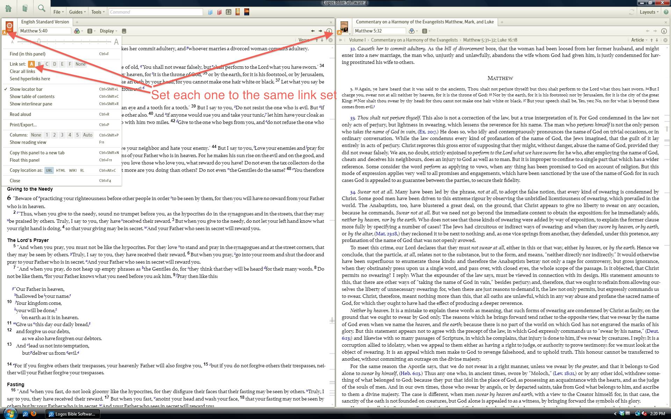Open Heb. 6:13 reference link
This screenshot has width=671, height=419.
coord(410,373)
